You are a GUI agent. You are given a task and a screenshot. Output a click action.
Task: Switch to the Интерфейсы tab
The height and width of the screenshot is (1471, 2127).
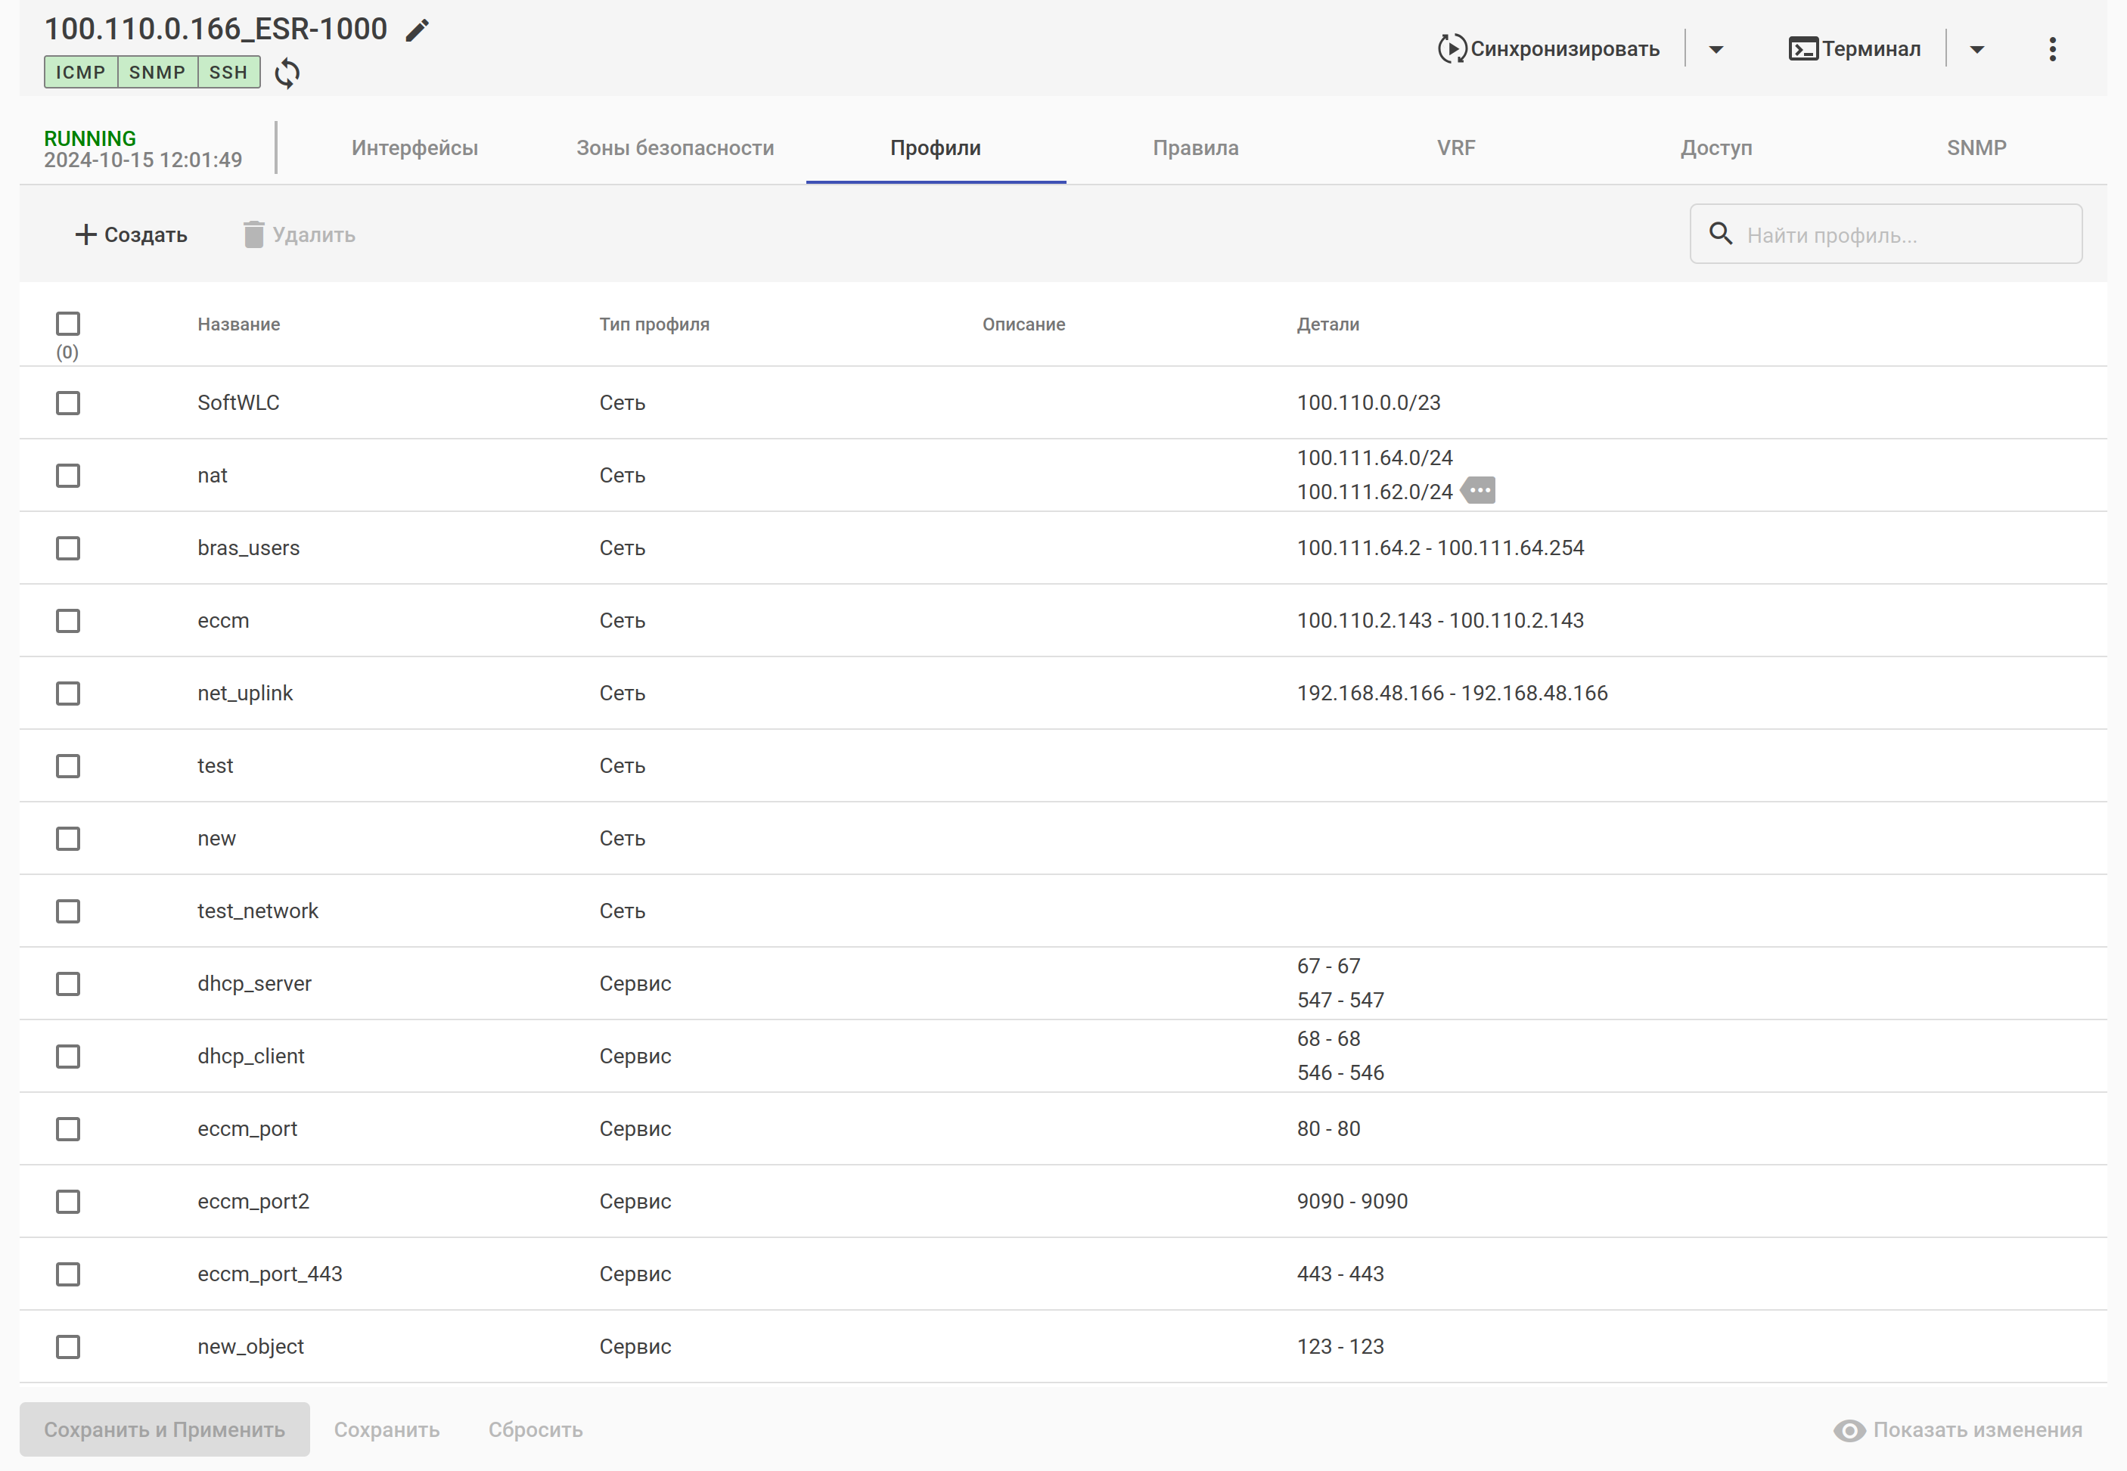(x=415, y=147)
